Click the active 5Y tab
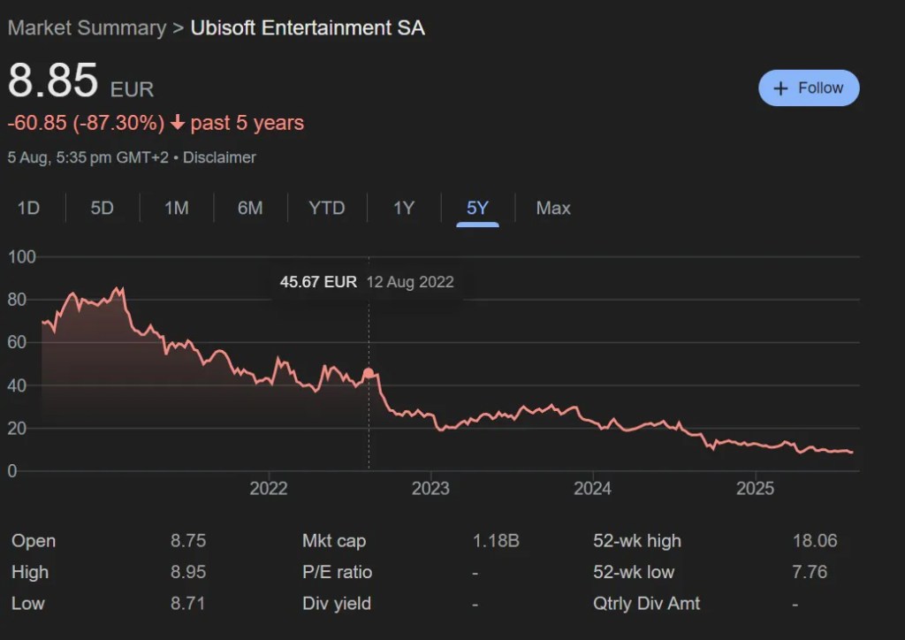 point(477,209)
